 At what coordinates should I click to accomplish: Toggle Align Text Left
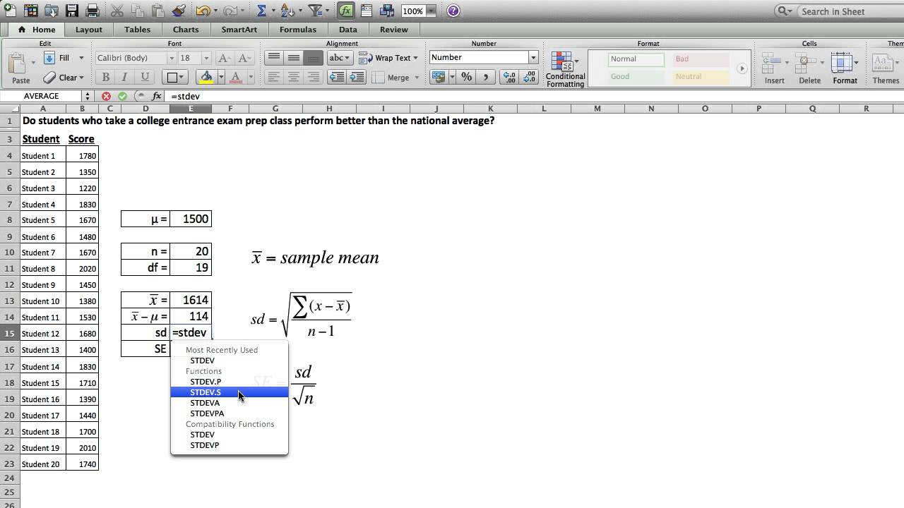(274, 77)
